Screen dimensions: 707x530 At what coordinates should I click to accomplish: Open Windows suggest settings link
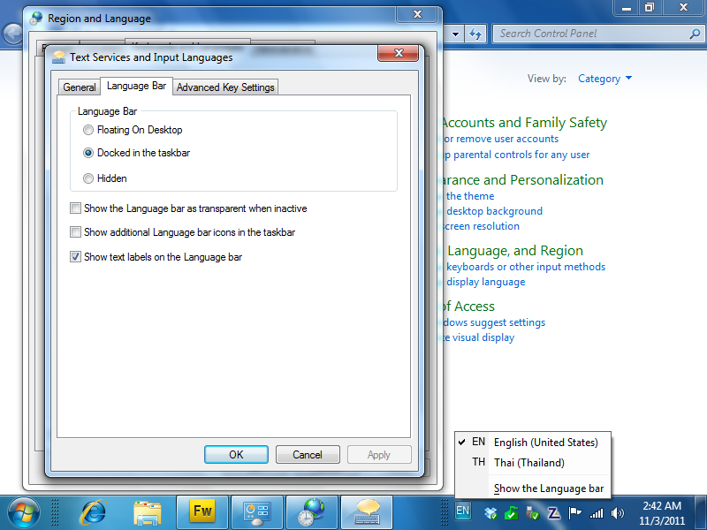(x=494, y=322)
